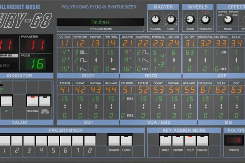The width and height of the screenshot is (245, 163).
Task: Click the VCF Resonance value arrows
Action: 205,60
